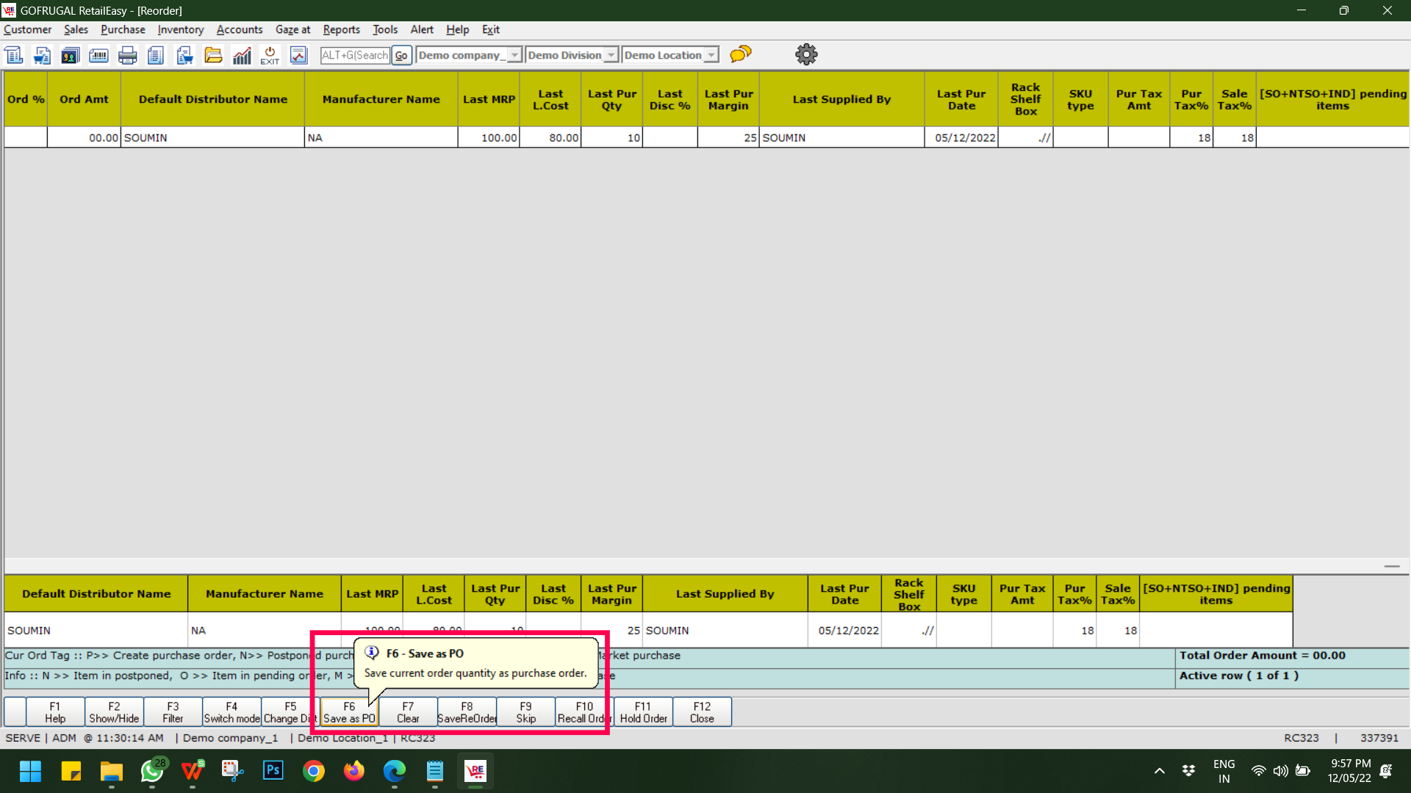Open the folder icon in toolbar

[213, 55]
